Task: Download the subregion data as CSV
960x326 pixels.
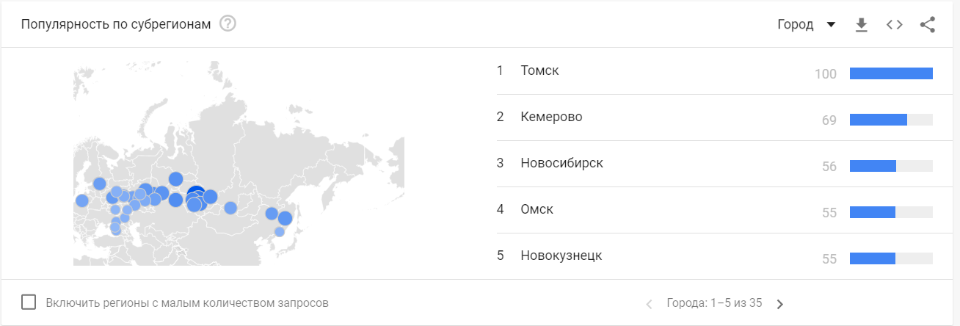Action: [x=862, y=25]
